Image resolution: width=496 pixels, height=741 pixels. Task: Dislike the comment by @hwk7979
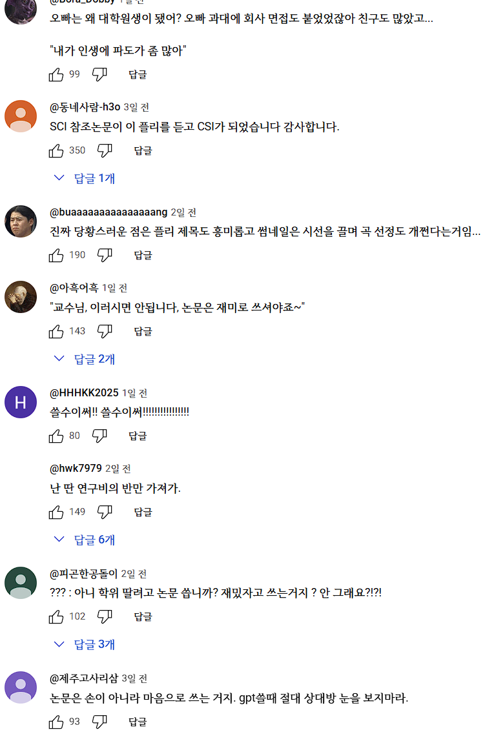click(105, 512)
